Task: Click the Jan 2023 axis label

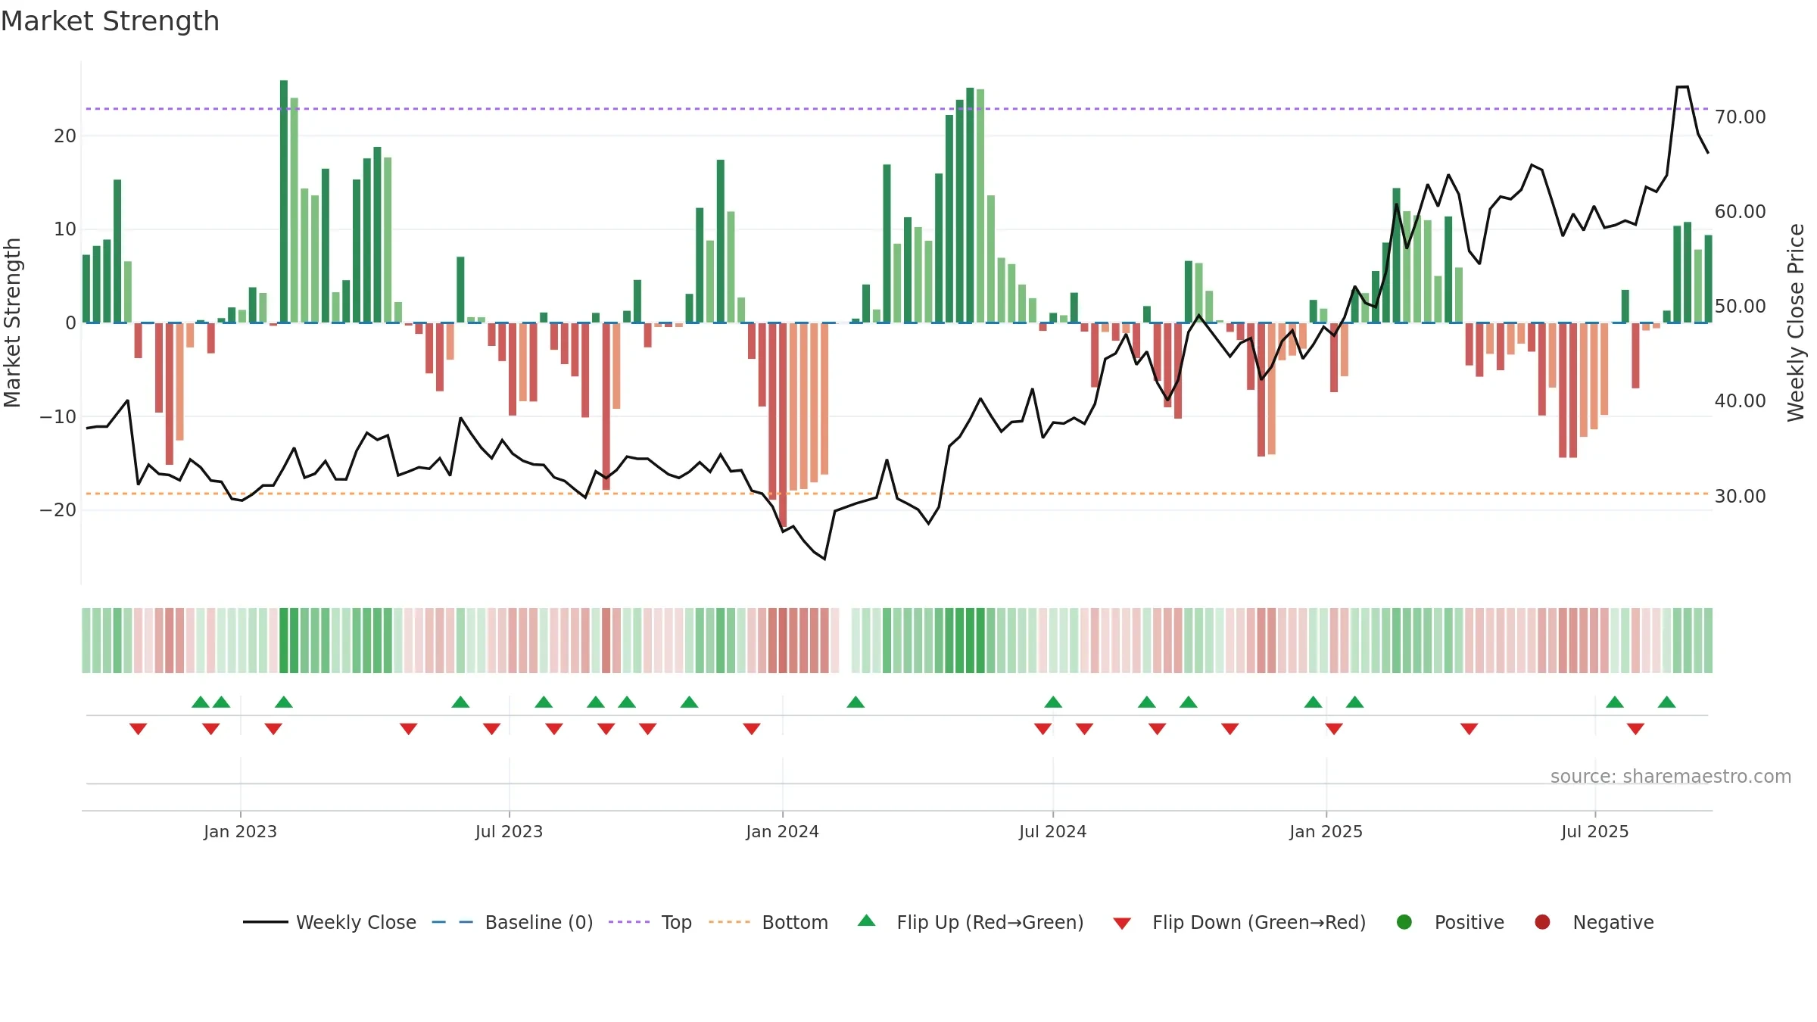Action: tap(240, 831)
